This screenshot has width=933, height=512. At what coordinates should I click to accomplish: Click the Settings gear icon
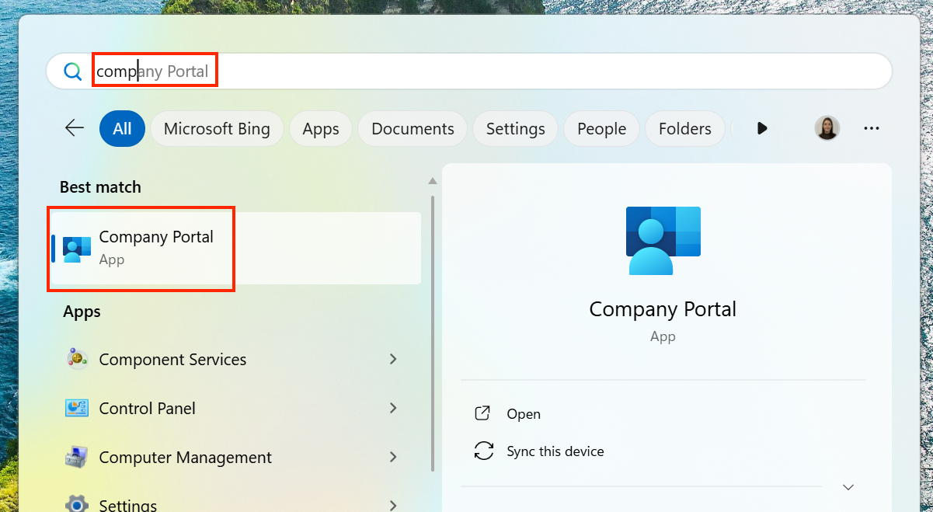pos(76,503)
